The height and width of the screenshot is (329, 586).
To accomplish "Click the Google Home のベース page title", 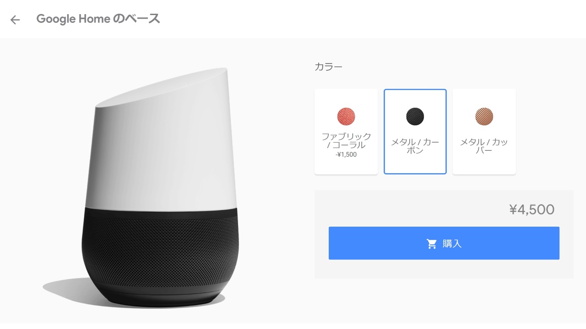I will (x=98, y=19).
